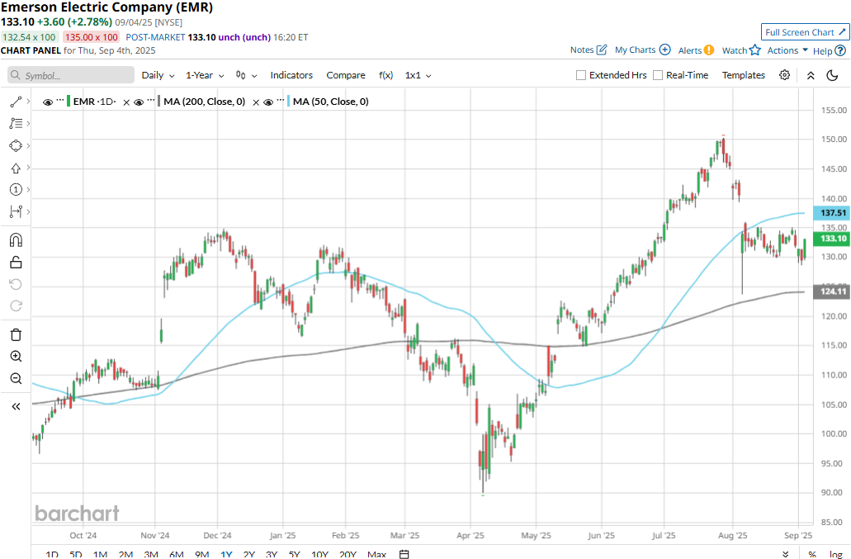
Task: Zoom out on the chart
Action: (16, 378)
